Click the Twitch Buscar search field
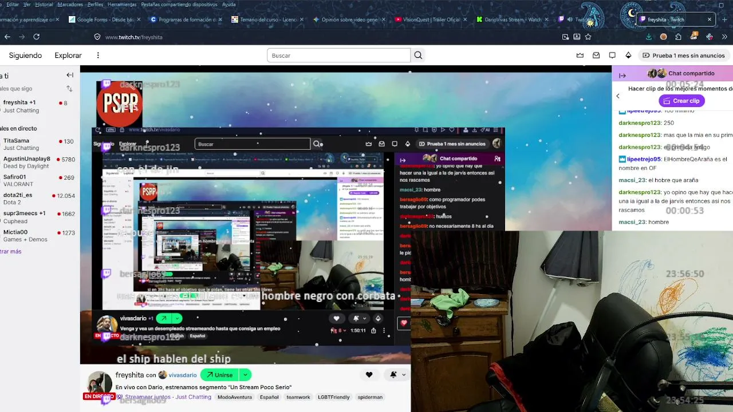The height and width of the screenshot is (412, 733). [x=338, y=56]
